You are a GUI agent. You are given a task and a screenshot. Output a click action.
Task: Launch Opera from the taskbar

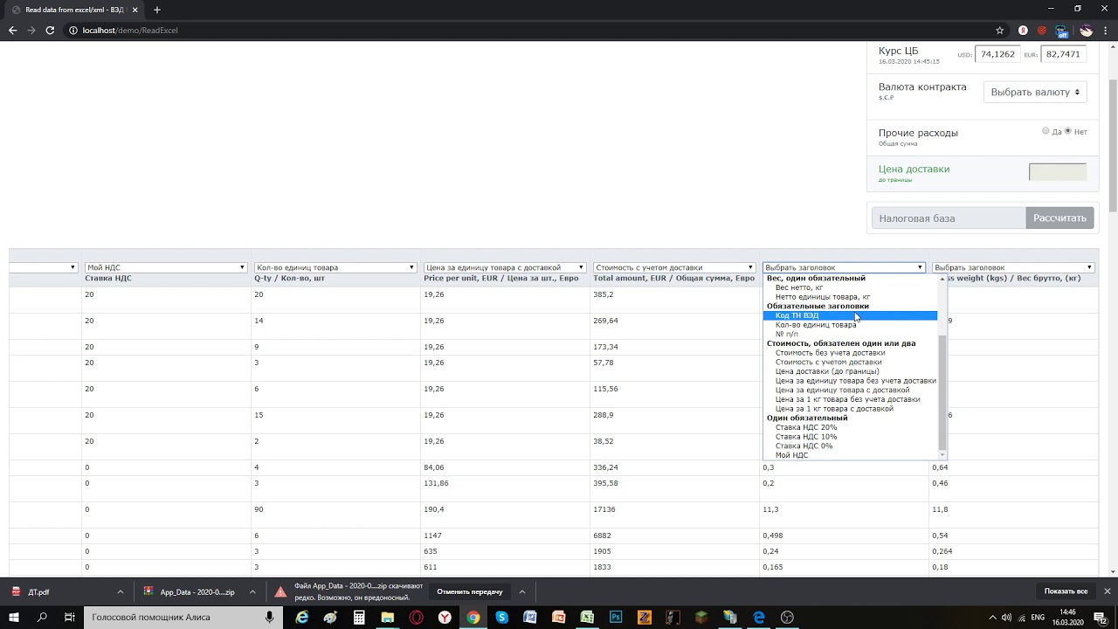[x=416, y=617]
